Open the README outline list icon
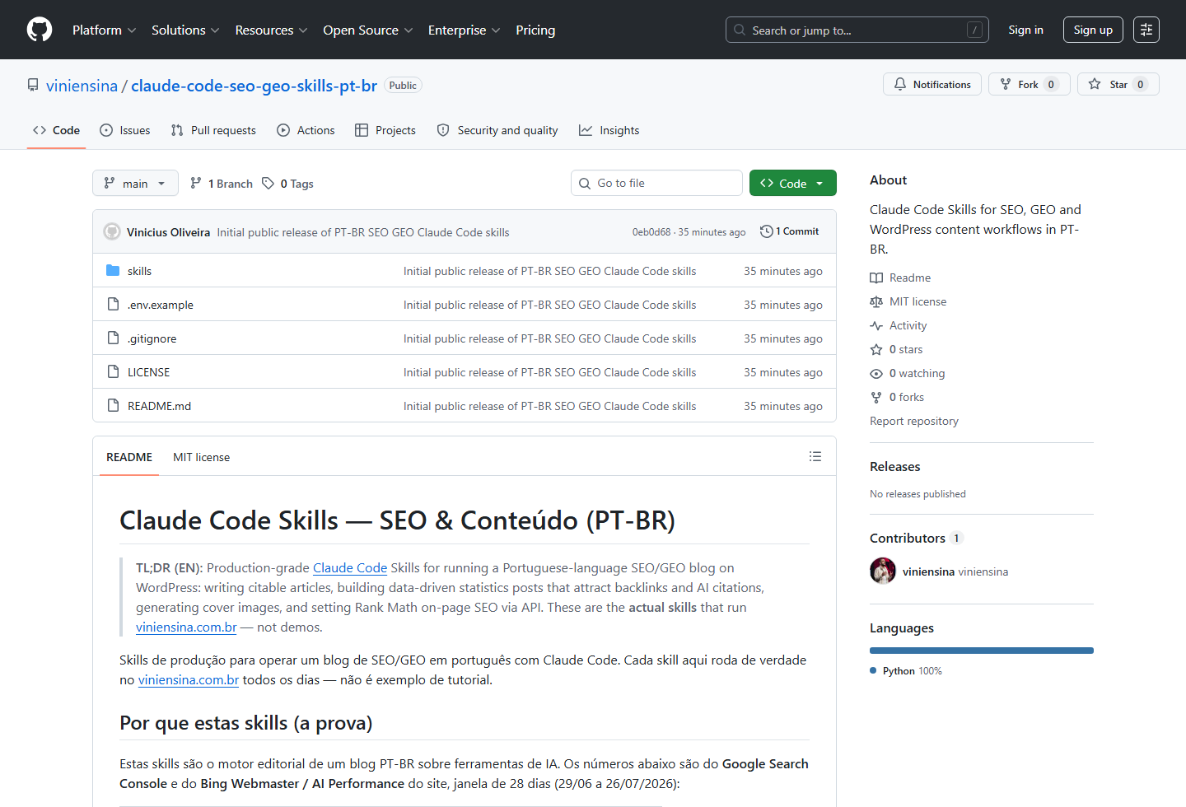This screenshot has height=807, width=1186. click(815, 456)
